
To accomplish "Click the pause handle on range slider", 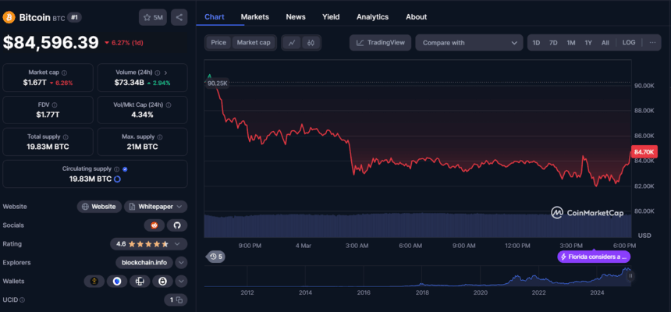I will point(630,276).
